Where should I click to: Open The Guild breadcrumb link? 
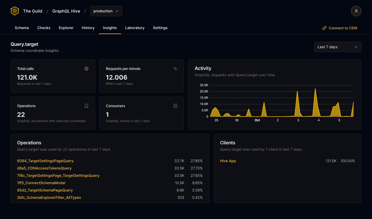point(33,11)
